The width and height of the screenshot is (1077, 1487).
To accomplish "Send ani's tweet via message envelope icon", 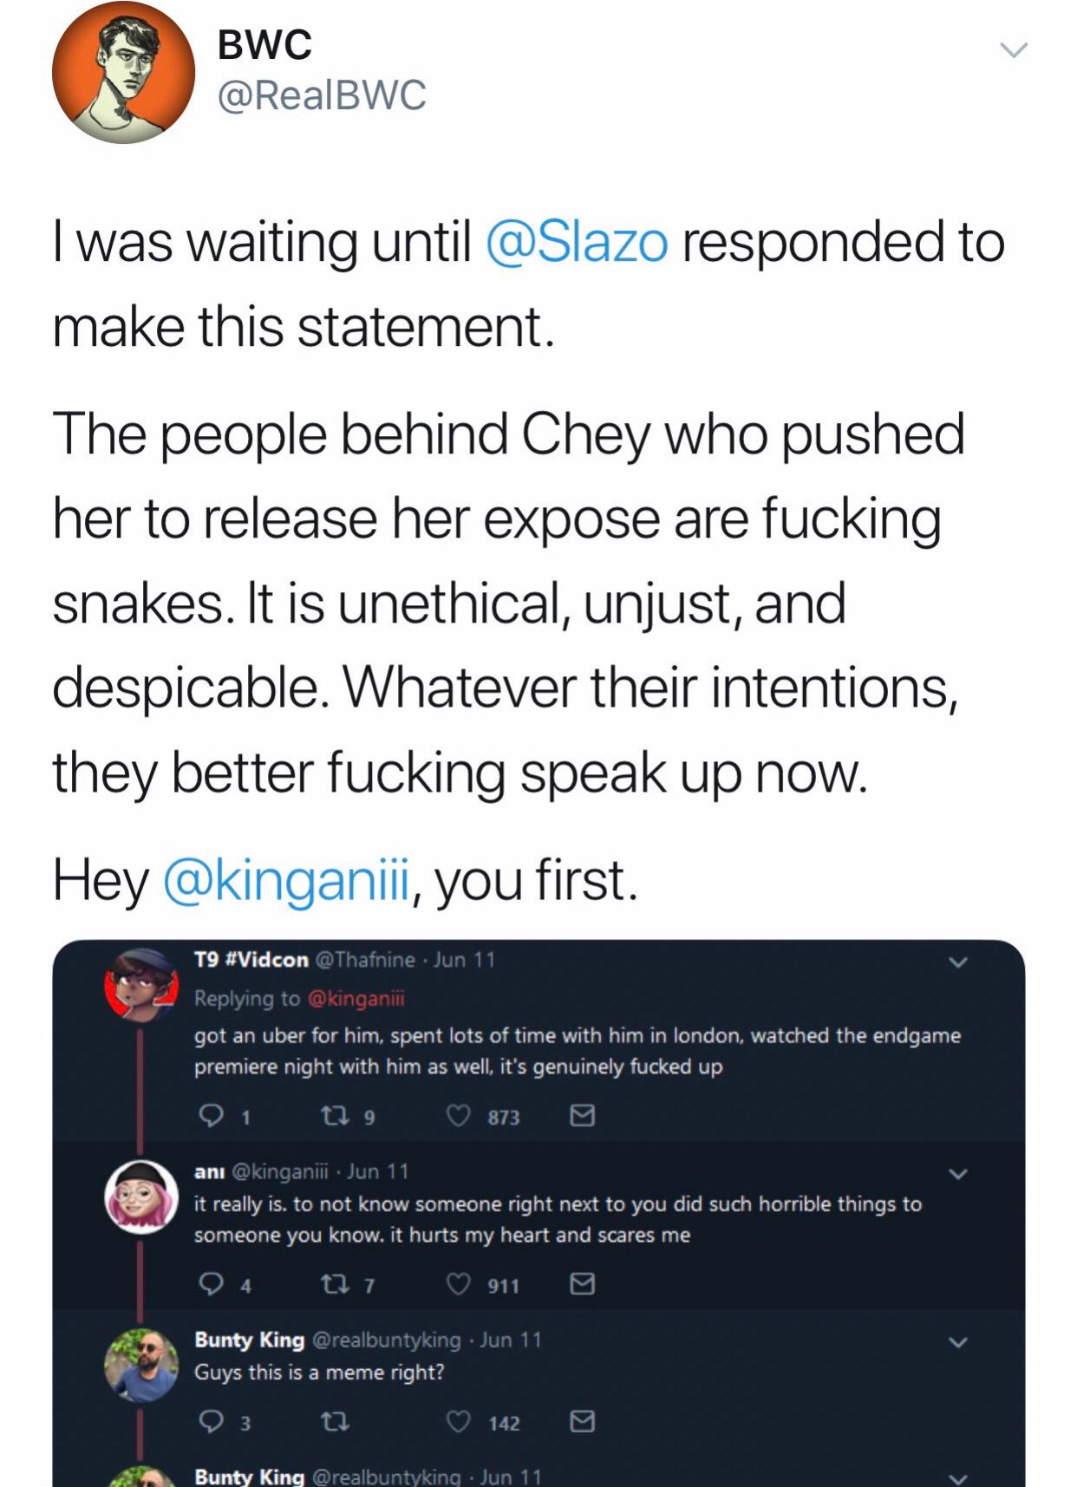I will (x=582, y=1284).
